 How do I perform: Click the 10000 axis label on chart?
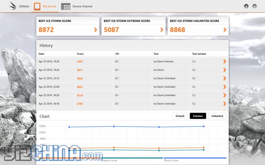(42, 132)
